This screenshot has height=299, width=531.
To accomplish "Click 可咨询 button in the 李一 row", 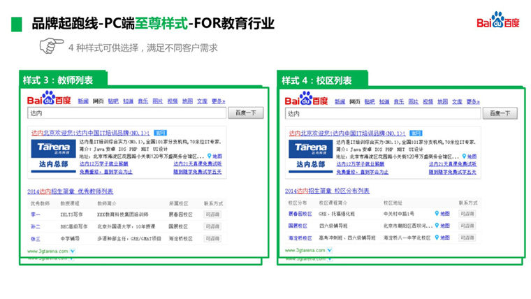I will coord(212,214).
